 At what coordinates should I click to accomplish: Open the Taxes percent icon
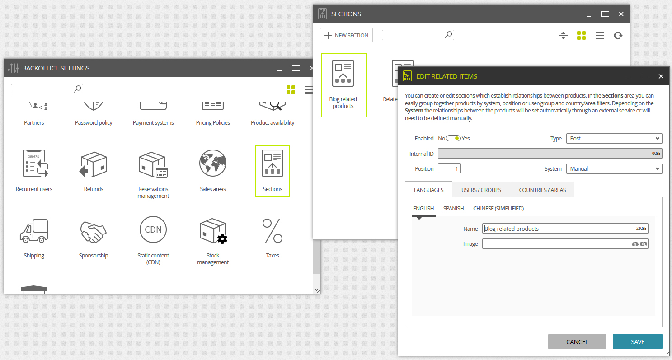point(273,231)
